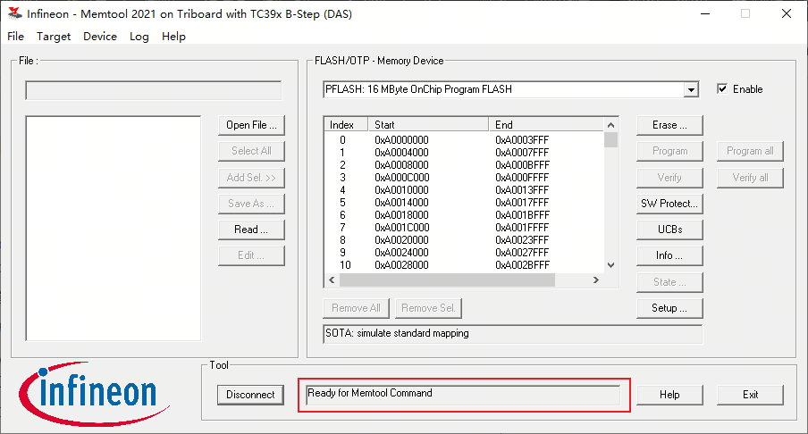The width and height of the screenshot is (808, 434).
Task: Toggle the Enable checkbox
Action: pyautogui.click(x=722, y=88)
